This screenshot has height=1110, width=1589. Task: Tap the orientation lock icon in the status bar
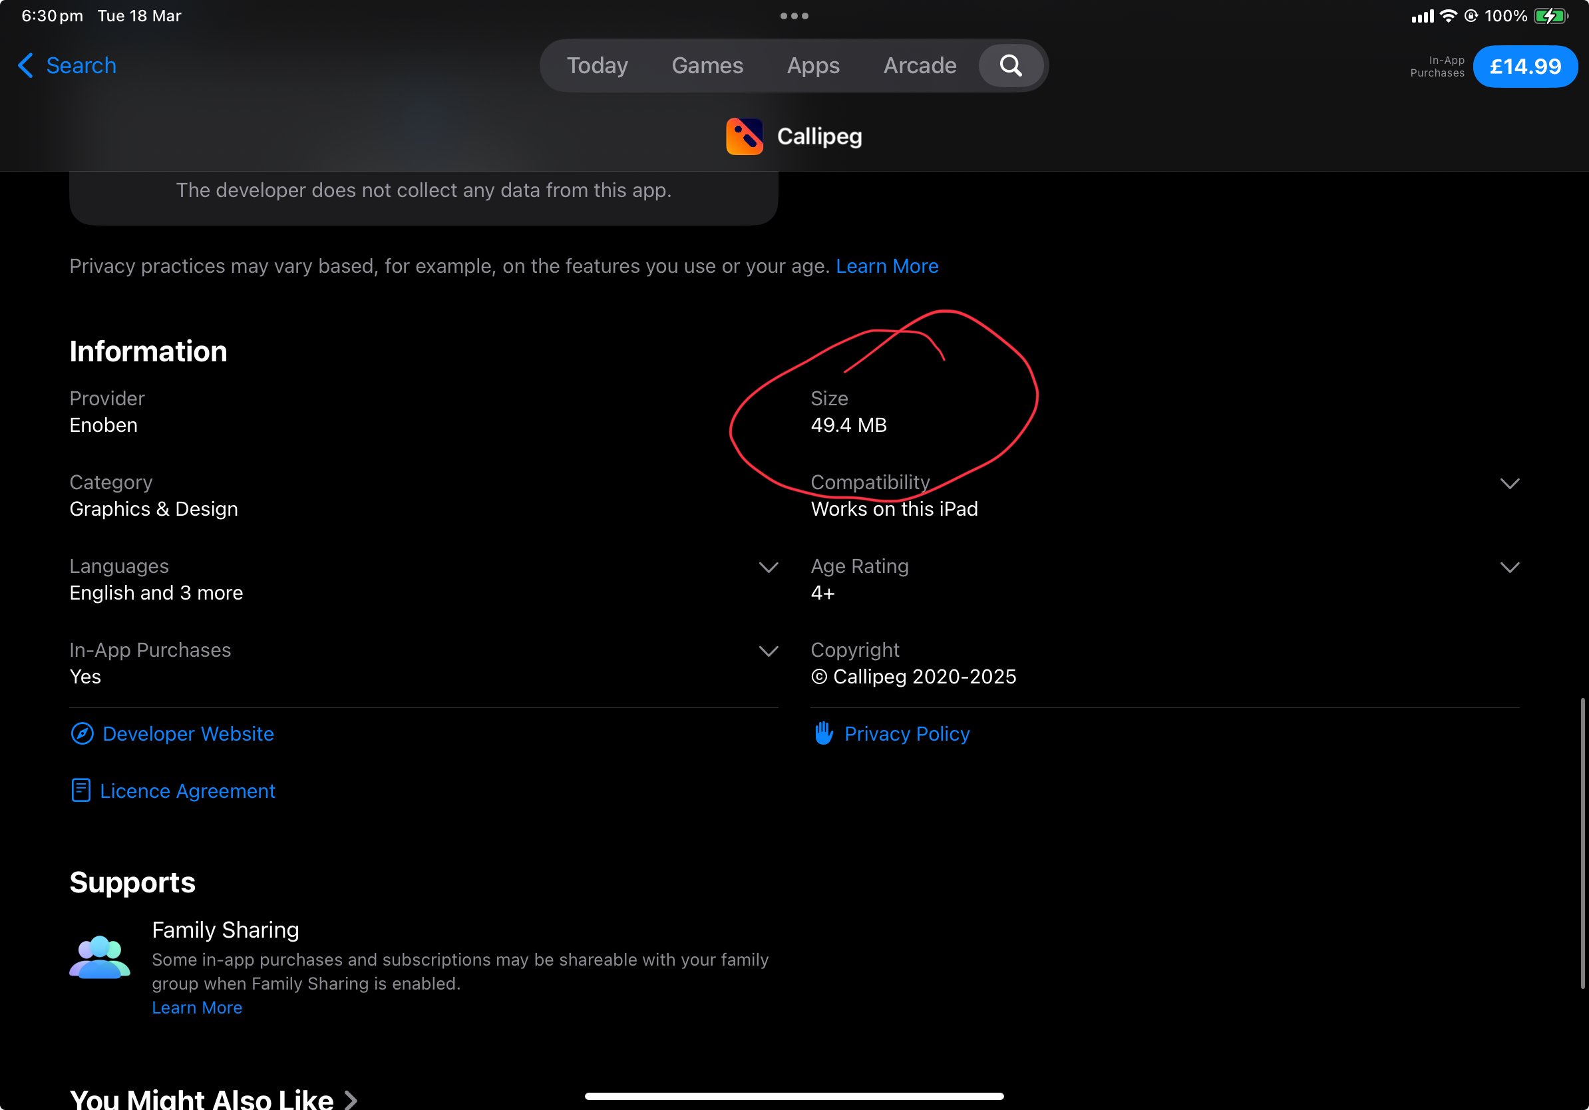pyautogui.click(x=1471, y=16)
